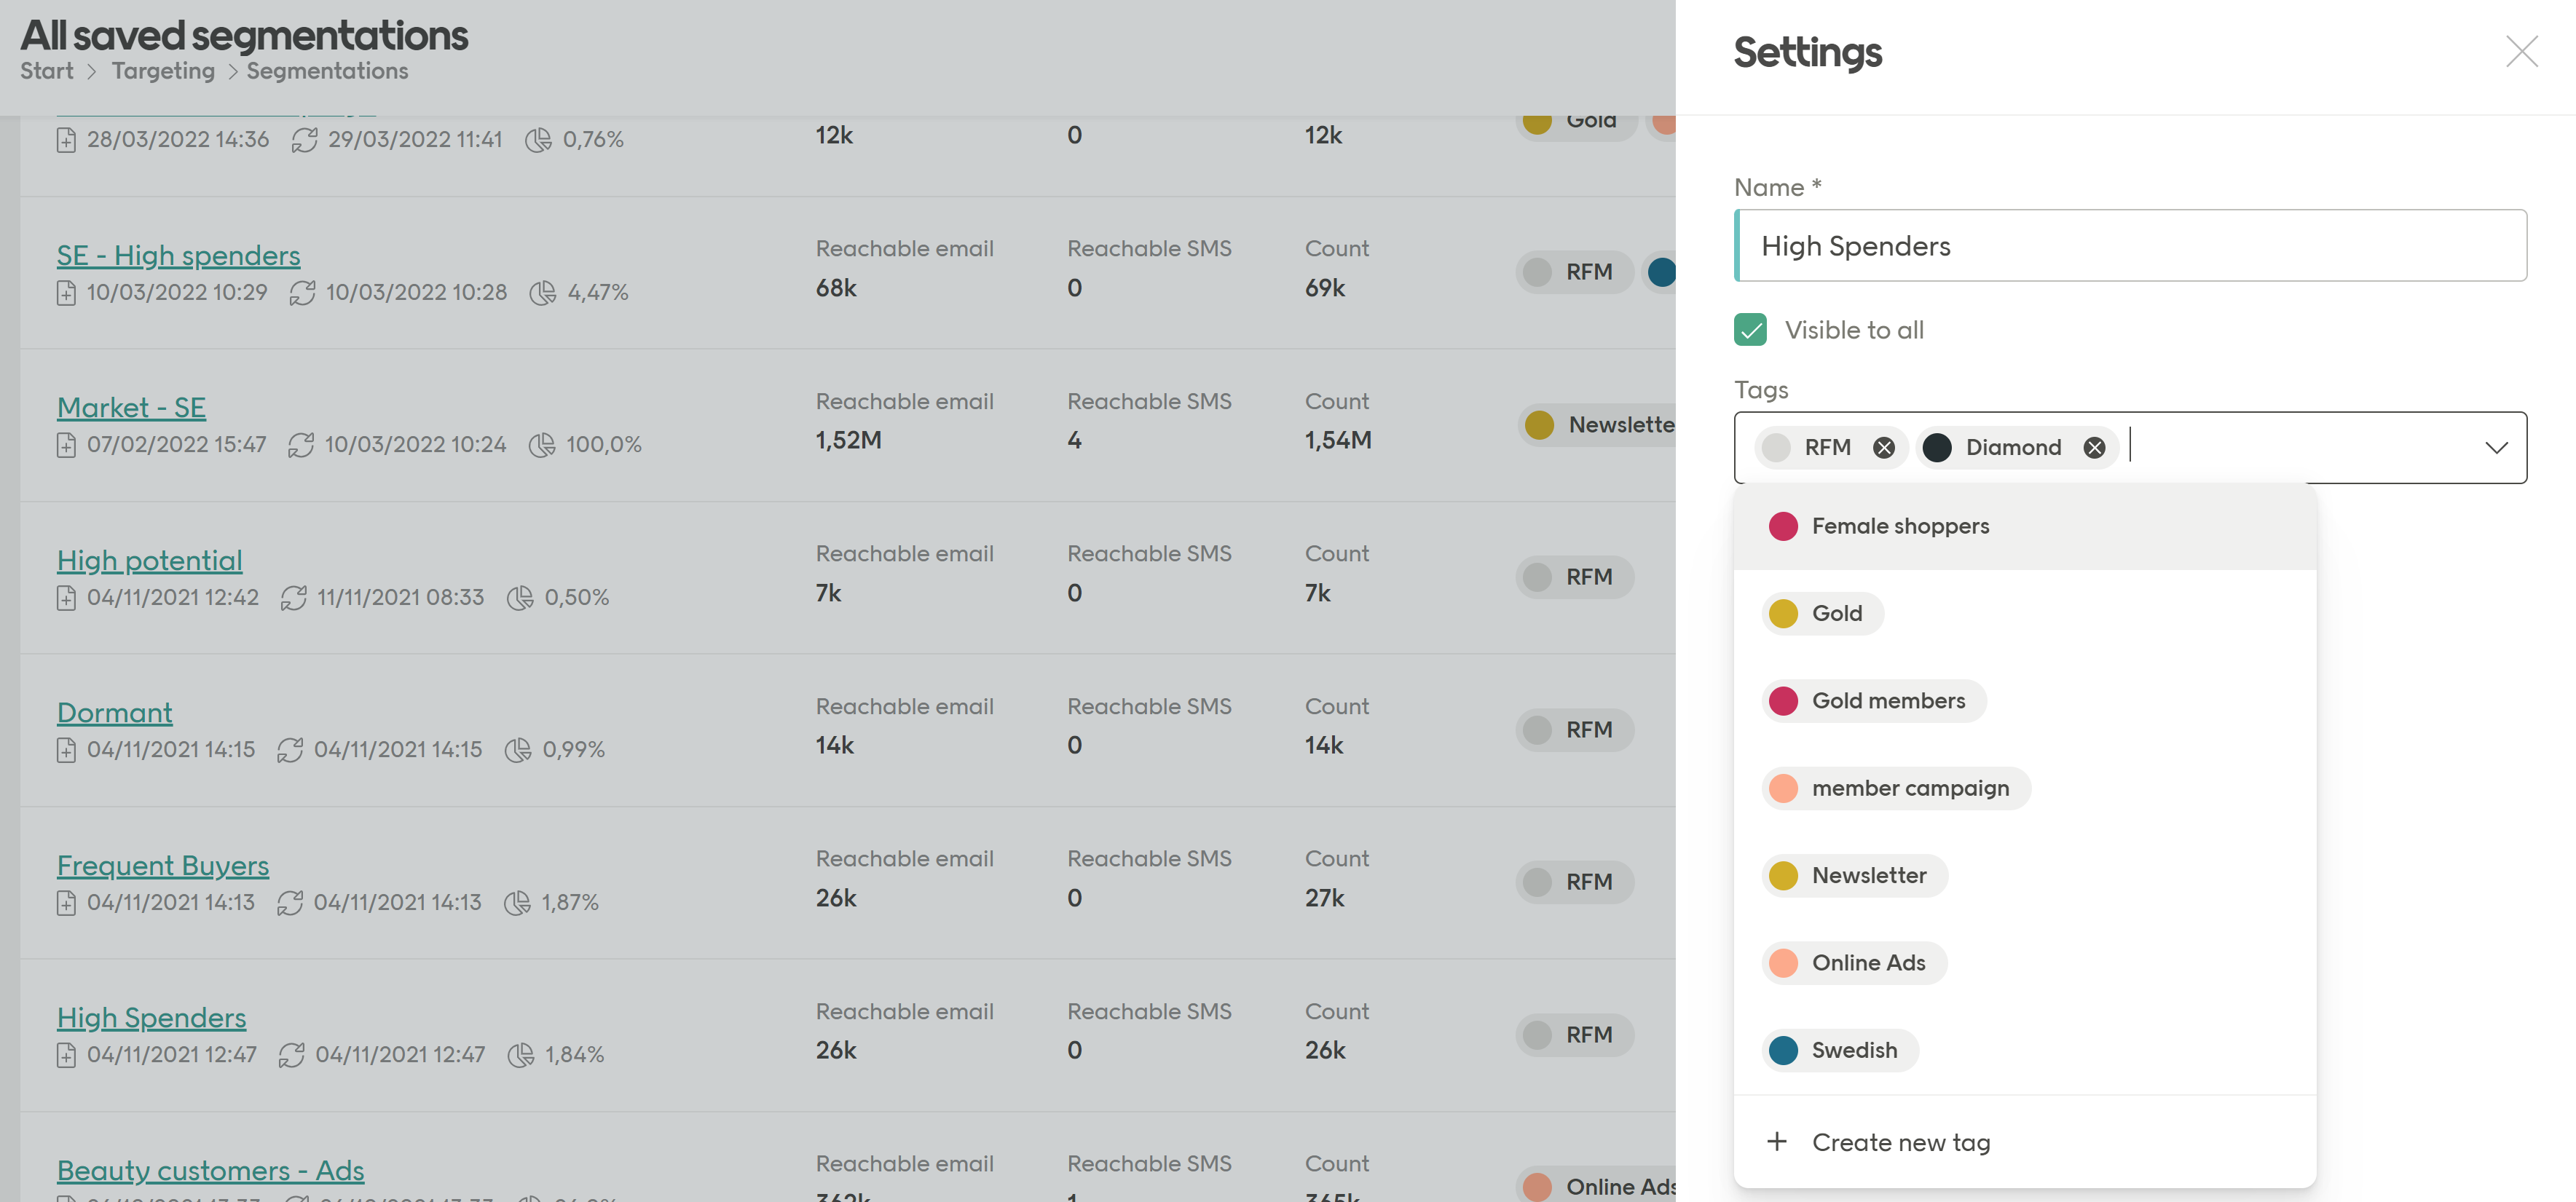Viewport: 2576px width, 1202px height.
Task: Navigate to Start via the breadcrumb
Action: pyautogui.click(x=46, y=70)
